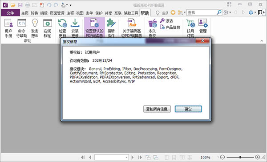The height and width of the screenshot is (162, 267).
Task: Click the redo arrow icon
Action: coord(56,5)
